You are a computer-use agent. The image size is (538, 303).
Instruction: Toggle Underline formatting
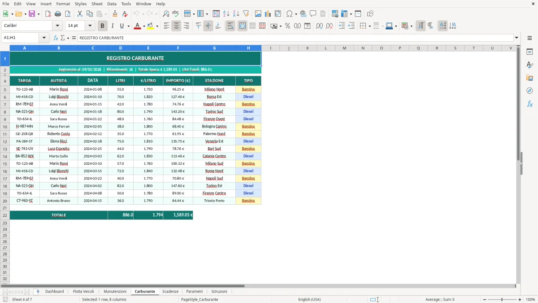tap(121, 26)
